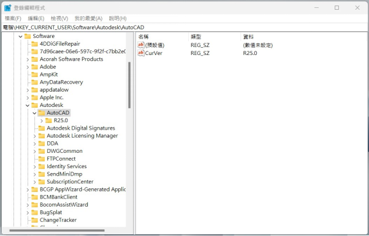
Task: Open the 說明(H) menu
Action: click(x=118, y=18)
